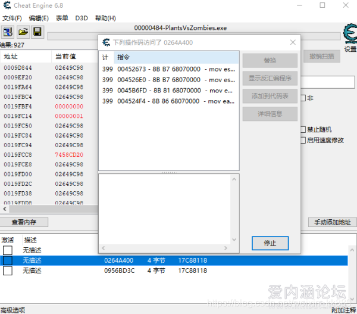Toggle the 非 checkbox
357x314 pixels.
(303, 98)
